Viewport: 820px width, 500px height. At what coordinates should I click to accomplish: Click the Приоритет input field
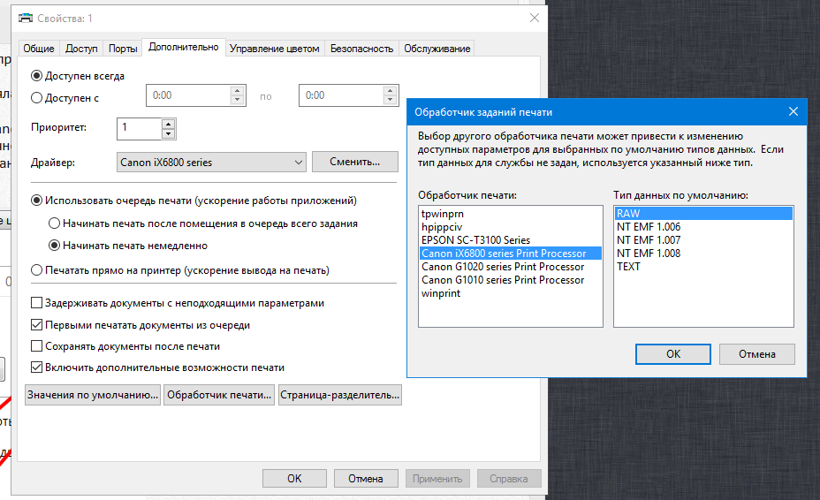pyautogui.click(x=139, y=129)
